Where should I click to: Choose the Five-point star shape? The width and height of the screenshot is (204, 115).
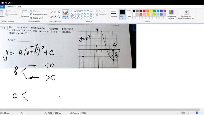click(78, 17)
